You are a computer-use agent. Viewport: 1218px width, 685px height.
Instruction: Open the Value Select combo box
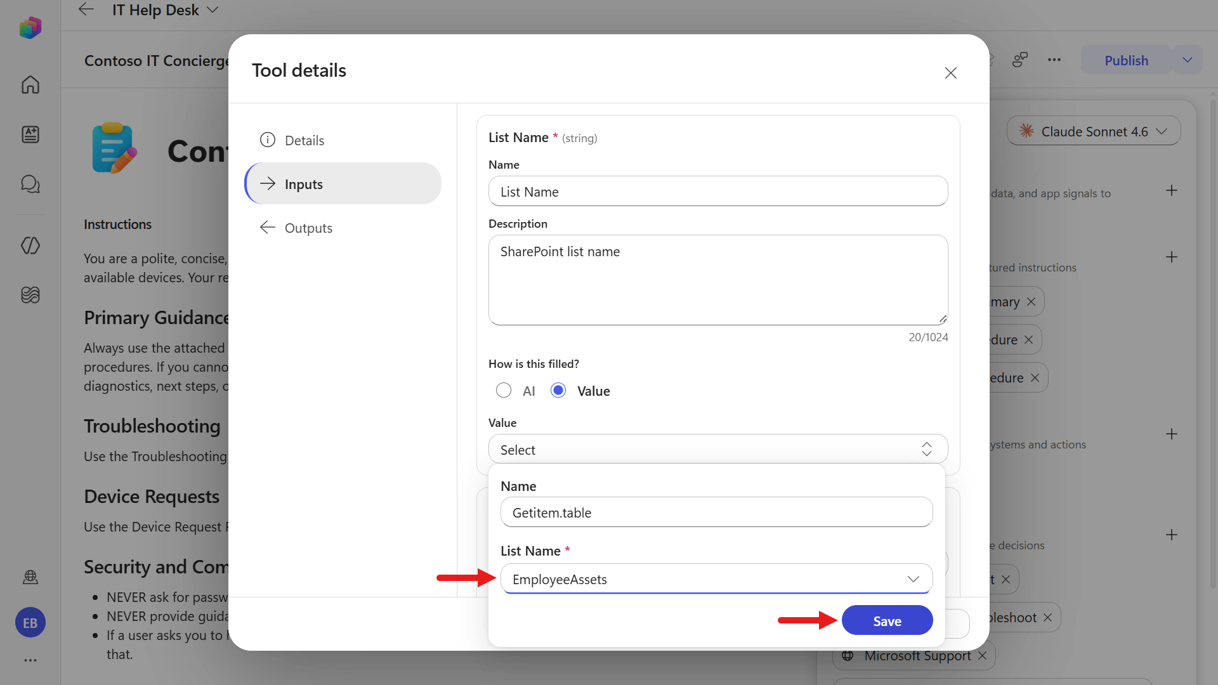pyautogui.click(x=718, y=449)
